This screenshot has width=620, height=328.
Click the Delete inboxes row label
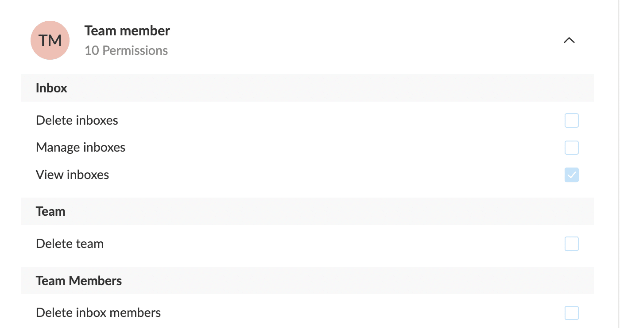click(x=77, y=120)
